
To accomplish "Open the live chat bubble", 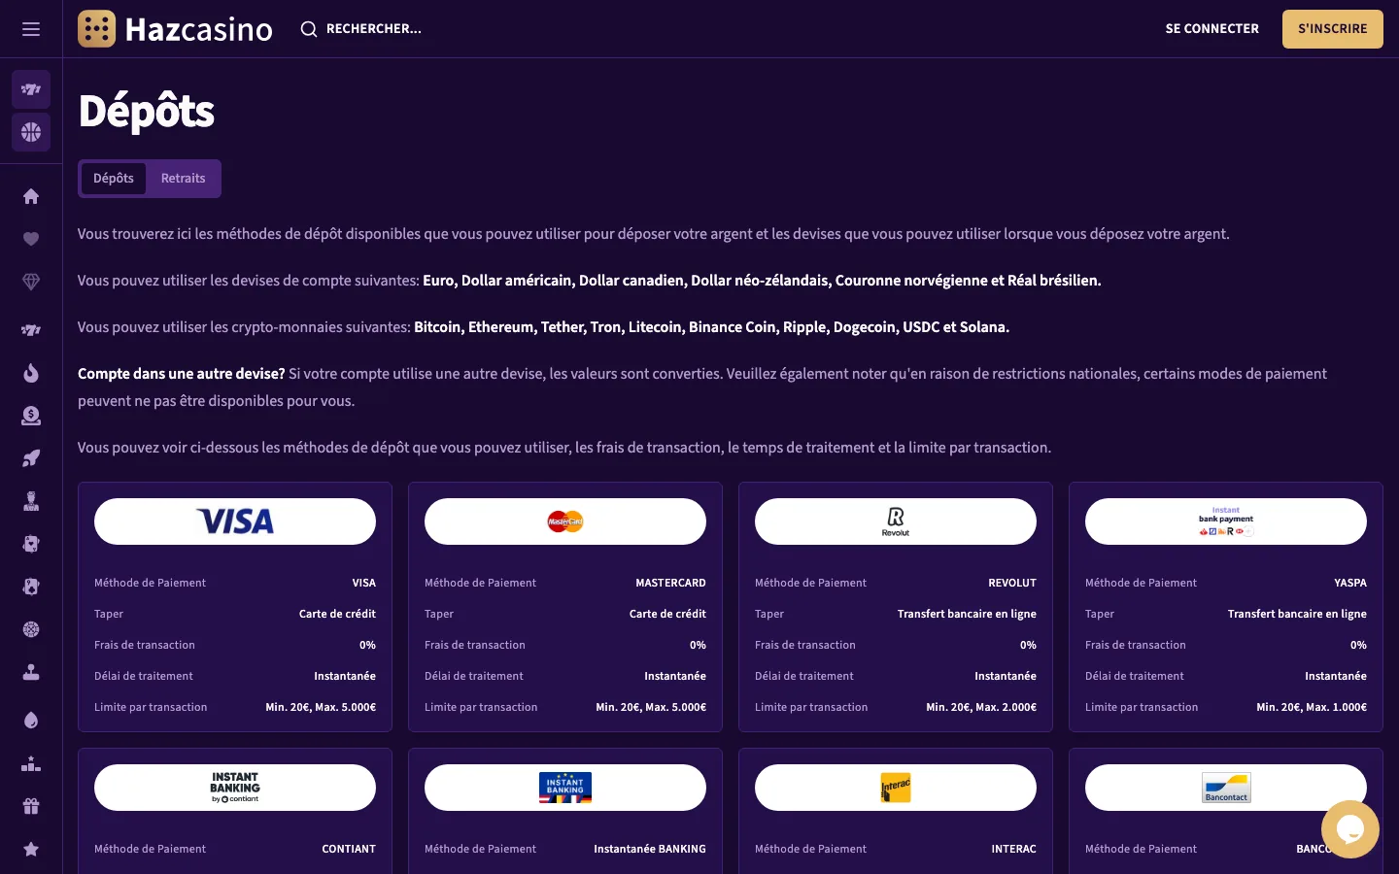I will point(1350,829).
